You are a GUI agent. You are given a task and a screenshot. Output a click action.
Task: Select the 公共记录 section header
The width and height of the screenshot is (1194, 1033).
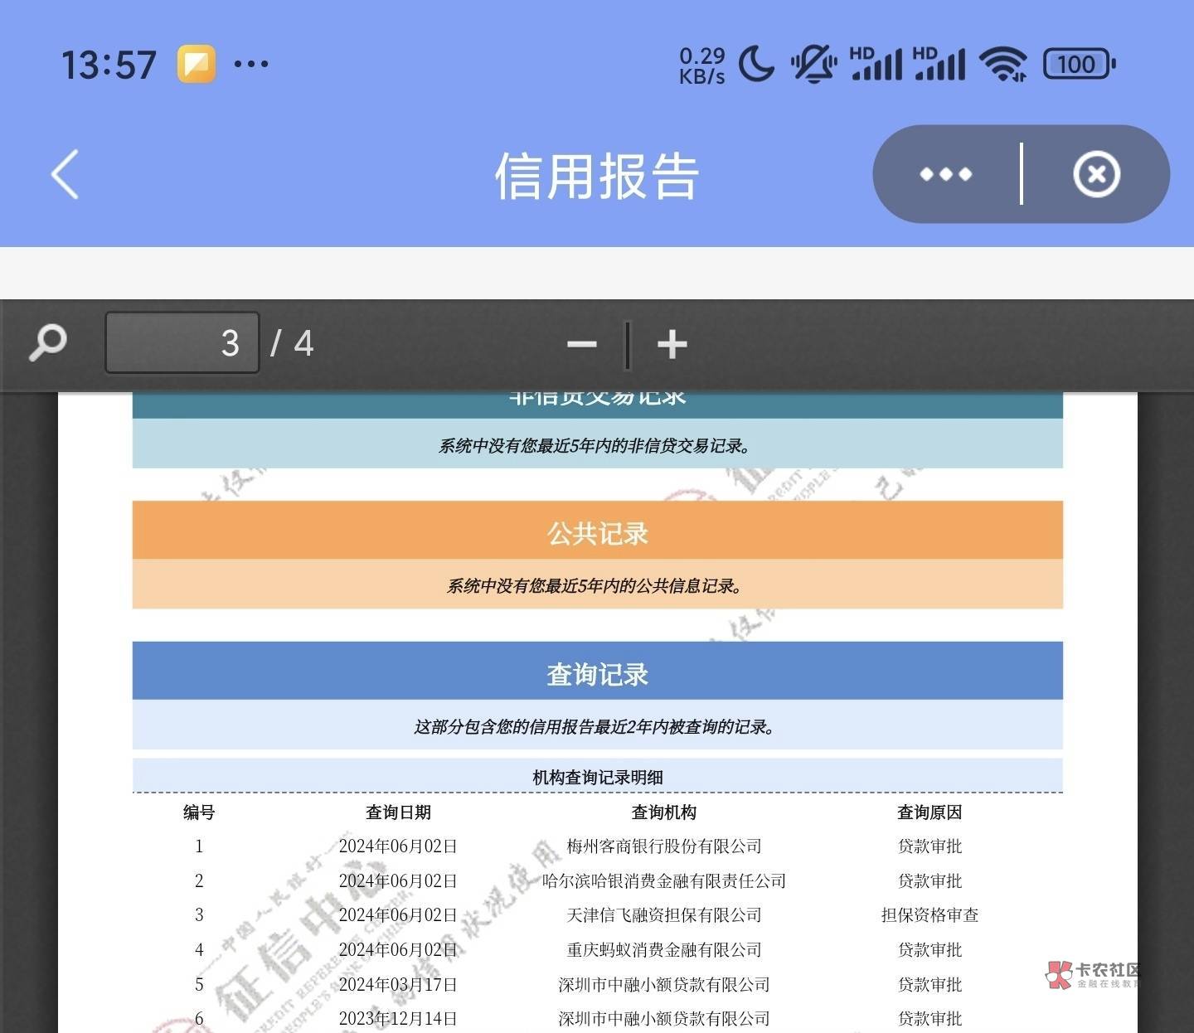597,532
